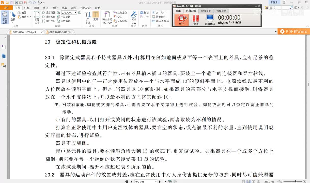Add a Bookmark (书签)
The height and width of the screenshot is (183, 310).
point(145,17)
